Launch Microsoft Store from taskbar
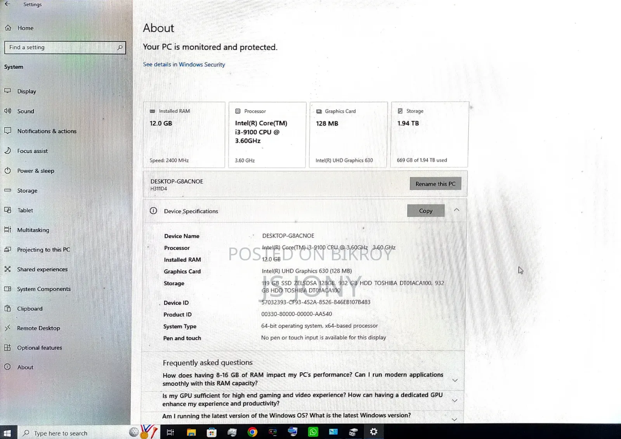The width and height of the screenshot is (621, 439). pos(212,432)
